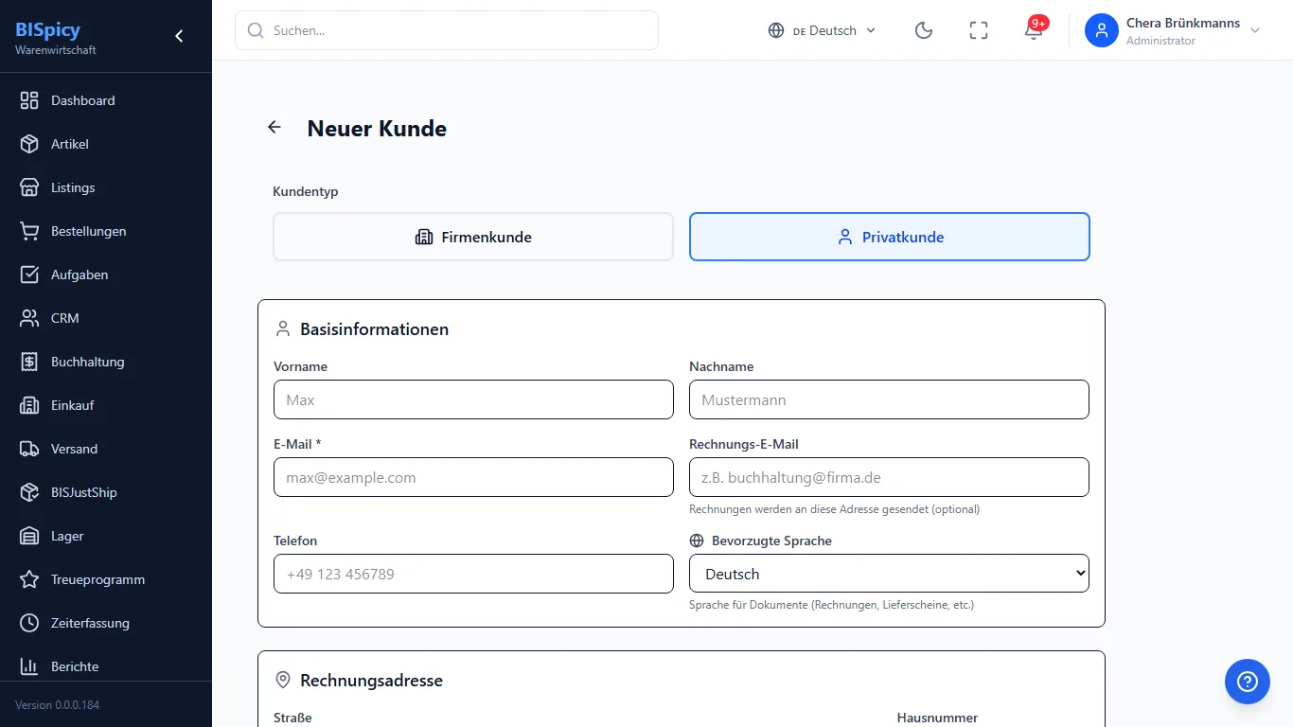Open Dashboard menu item
This screenshot has width=1293, height=727.
click(106, 100)
